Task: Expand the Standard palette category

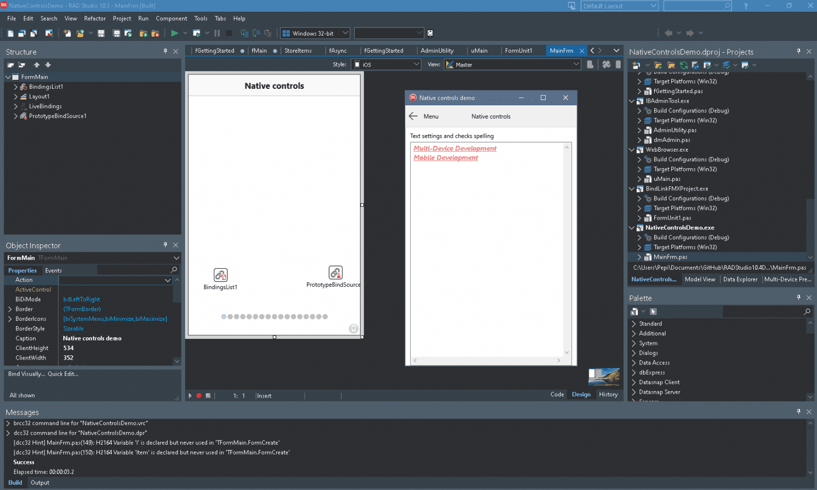Action: (x=633, y=323)
